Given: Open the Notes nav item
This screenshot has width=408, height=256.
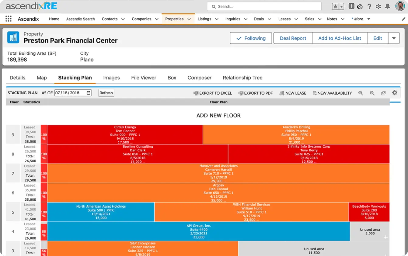Looking at the screenshot, I should pyautogui.click(x=332, y=19).
